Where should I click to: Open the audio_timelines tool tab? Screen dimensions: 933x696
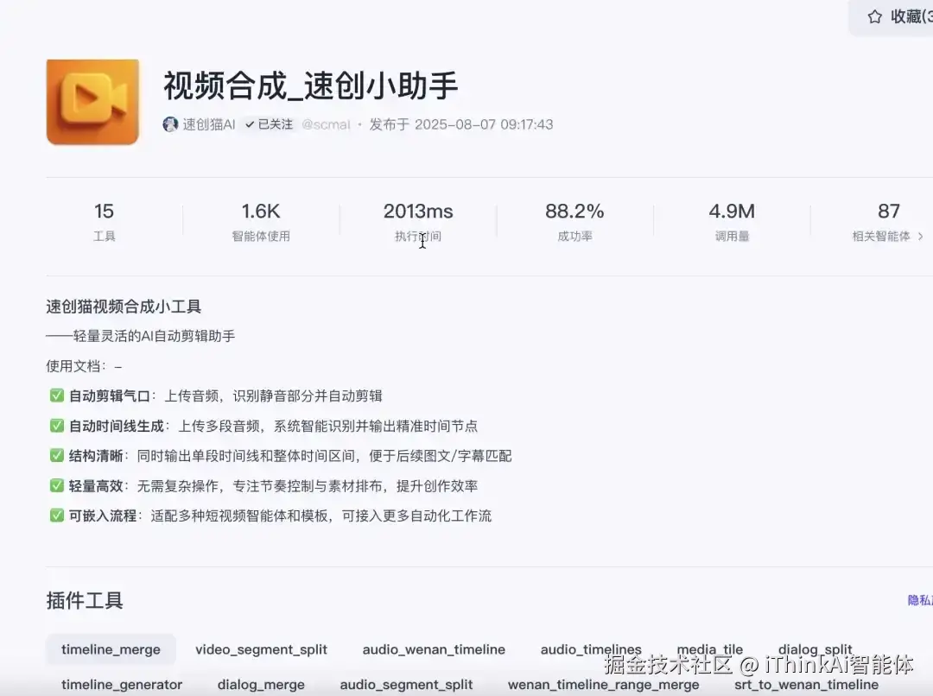click(x=591, y=649)
